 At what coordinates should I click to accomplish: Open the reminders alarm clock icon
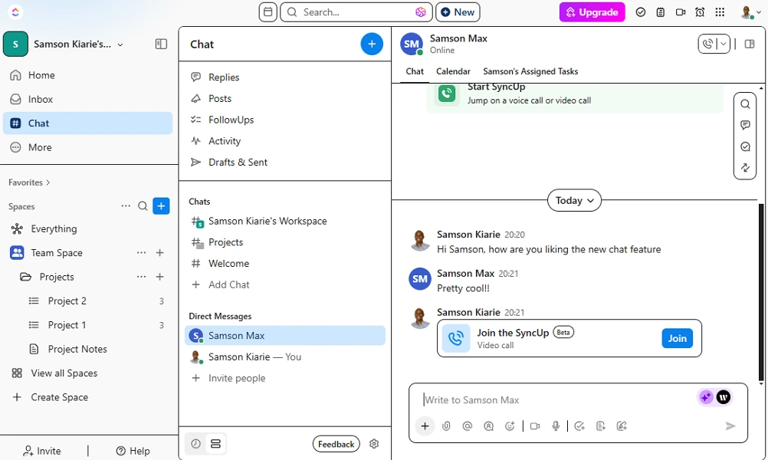pyautogui.click(x=700, y=12)
